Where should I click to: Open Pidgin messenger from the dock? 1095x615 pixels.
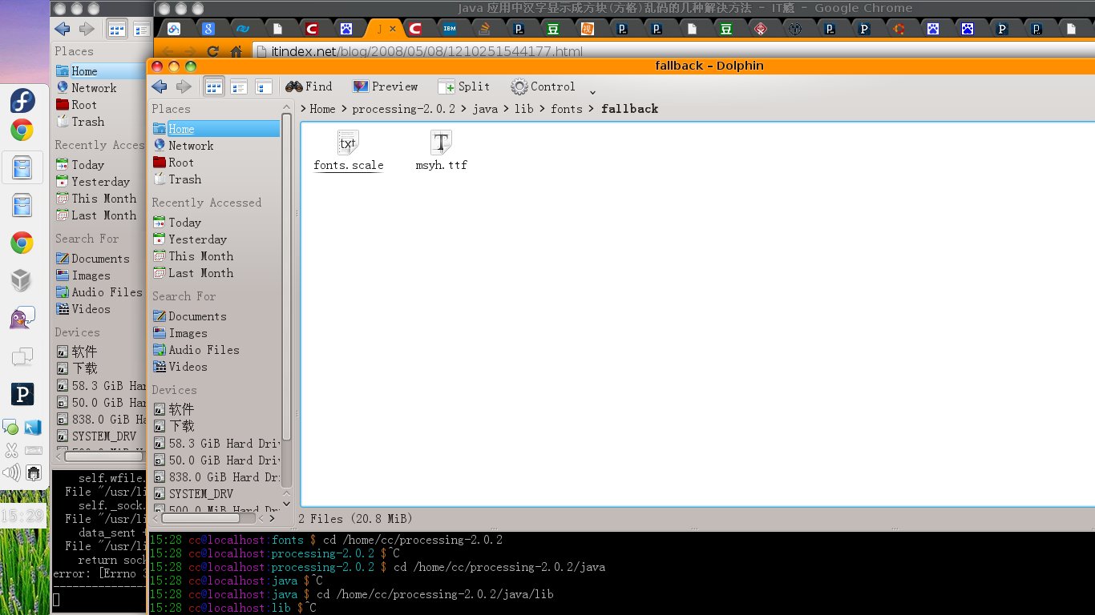22,318
